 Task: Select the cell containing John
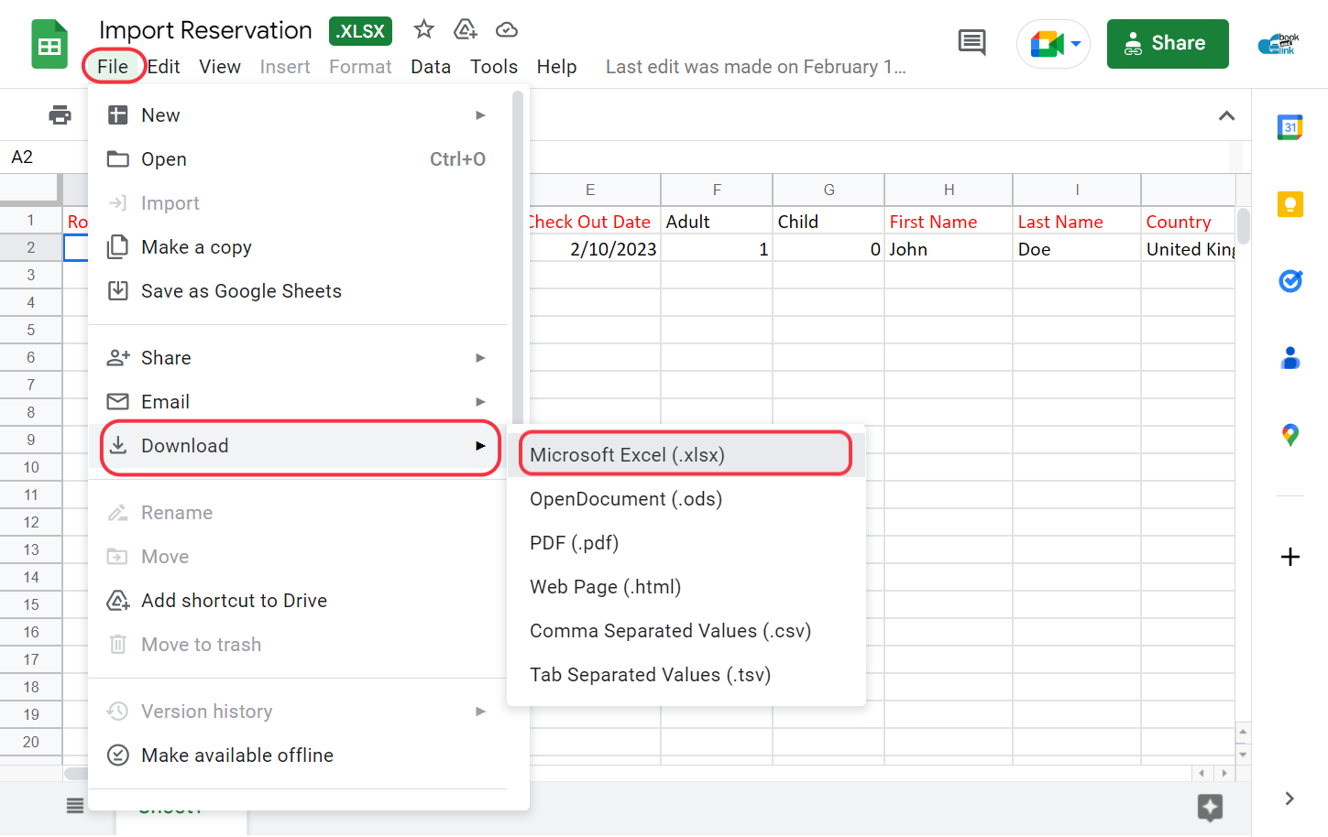coord(949,249)
